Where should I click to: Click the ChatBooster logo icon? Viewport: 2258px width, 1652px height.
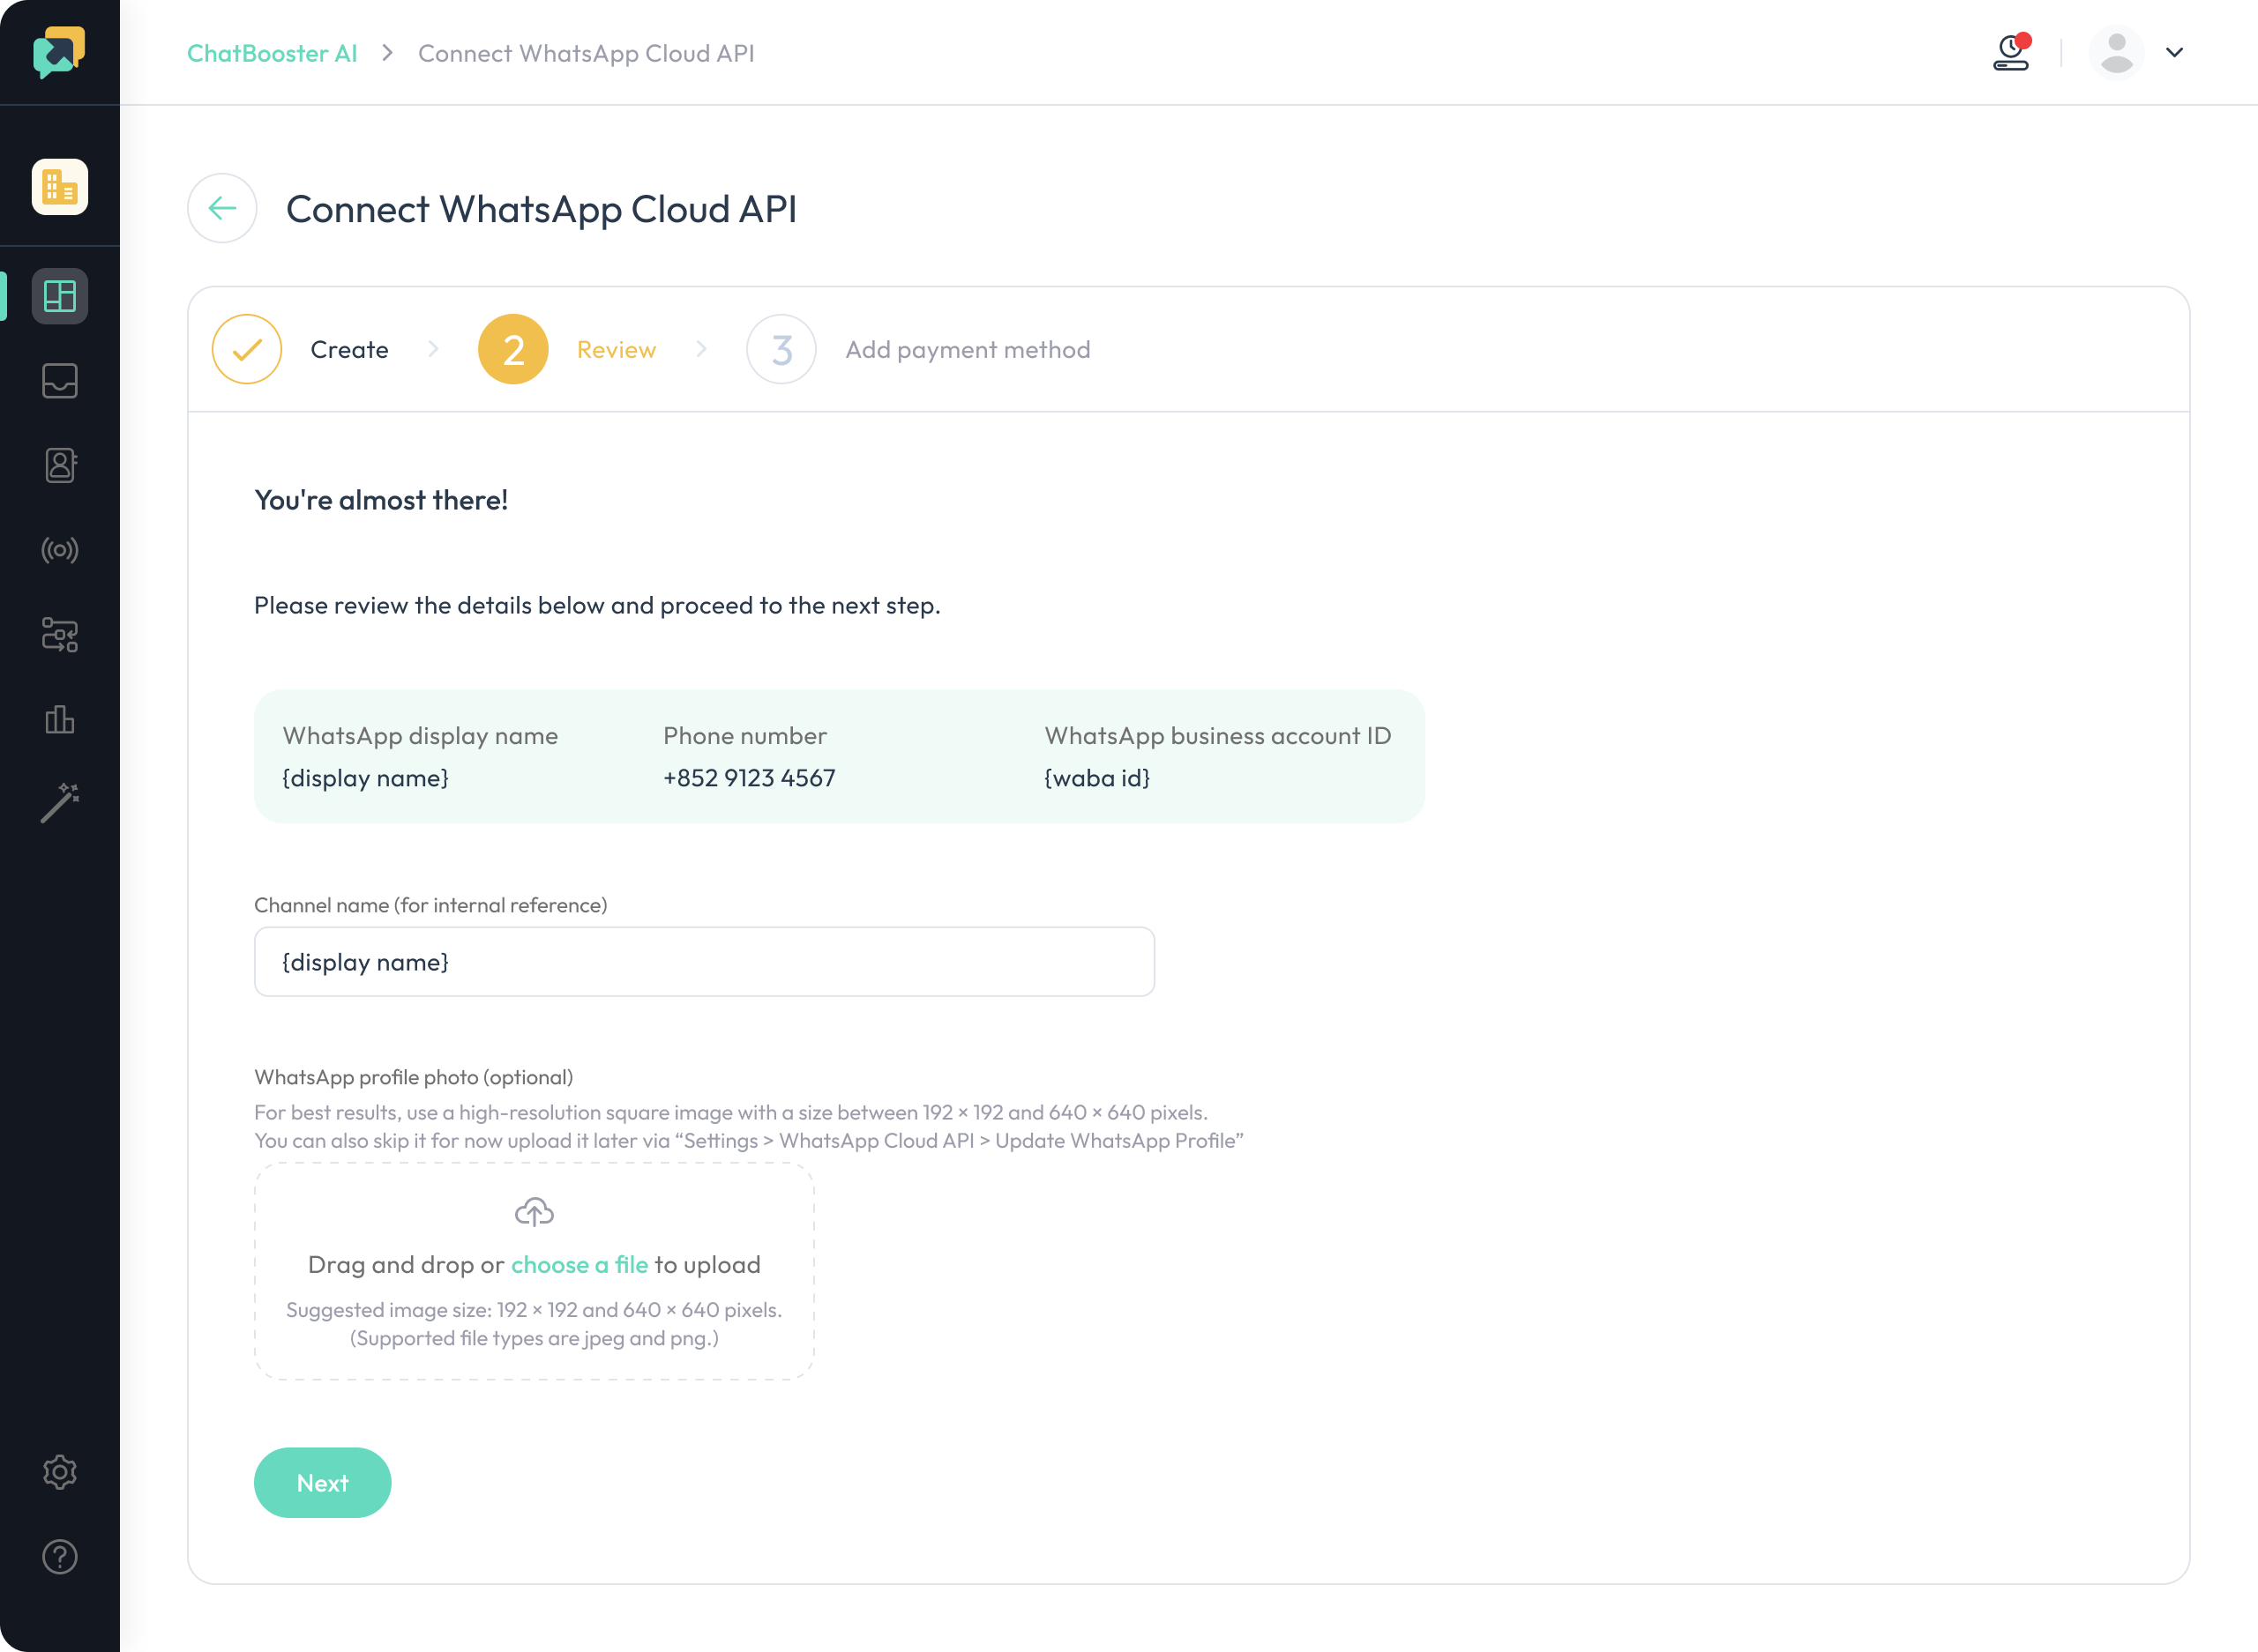point(59,52)
